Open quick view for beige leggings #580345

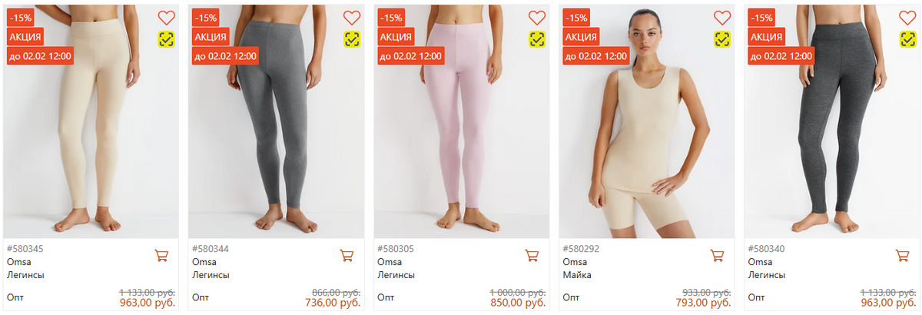[166, 38]
